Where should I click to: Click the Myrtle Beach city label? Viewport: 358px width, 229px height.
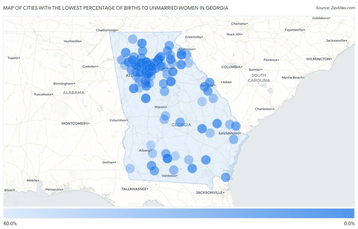[292, 77]
